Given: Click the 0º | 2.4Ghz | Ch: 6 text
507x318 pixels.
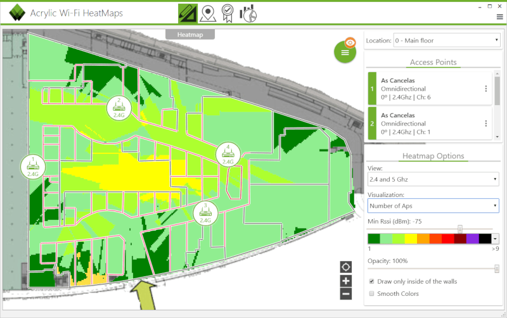Looking at the screenshot, I should click(406, 98).
